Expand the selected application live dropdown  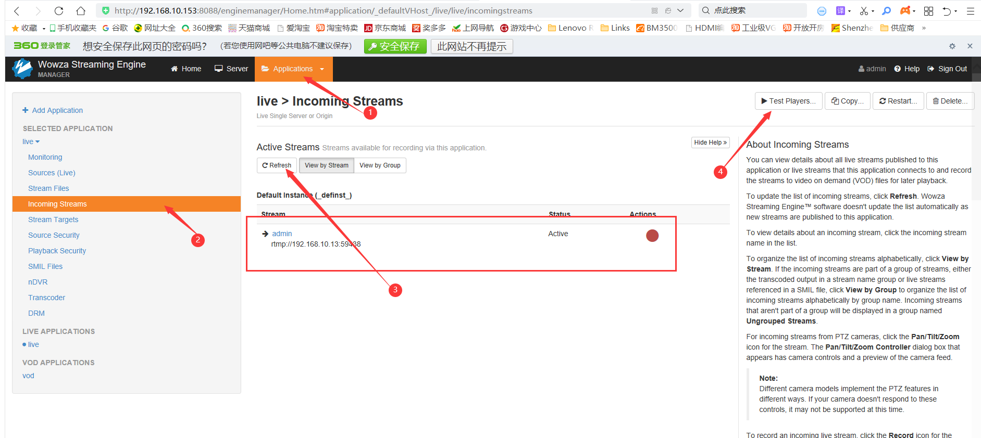pos(31,141)
